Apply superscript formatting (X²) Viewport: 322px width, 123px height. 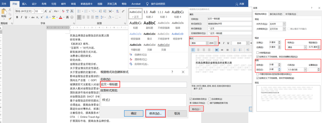(x=42, y=17)
